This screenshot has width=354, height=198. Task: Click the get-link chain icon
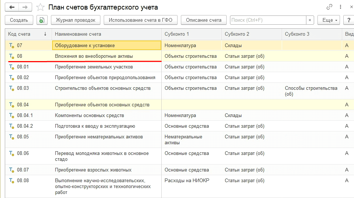pyautogui.click(x=329, y=7)
